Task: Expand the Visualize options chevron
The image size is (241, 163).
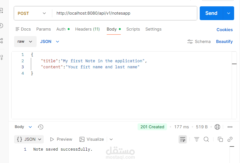Action: pos(111,139)
